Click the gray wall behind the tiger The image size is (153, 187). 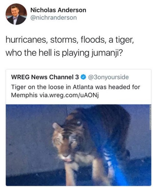[x=30, y=131]
